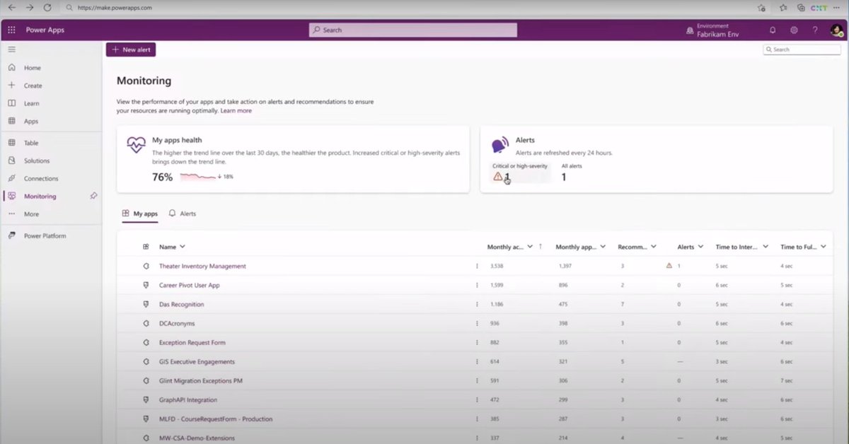Unpin Monitoring from the navigation pane
849x444 pixels.
pyautogui.click(x=93, y=196)
